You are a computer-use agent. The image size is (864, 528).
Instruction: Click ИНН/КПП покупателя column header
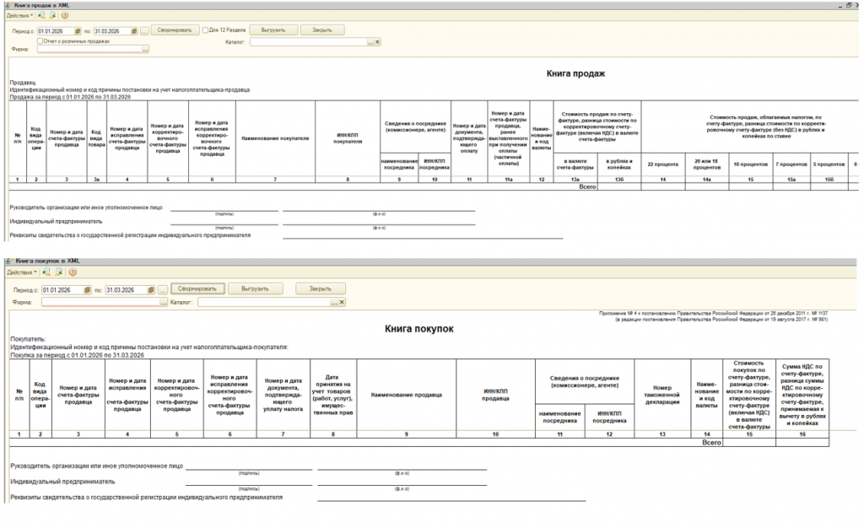(x=348, y=138)
